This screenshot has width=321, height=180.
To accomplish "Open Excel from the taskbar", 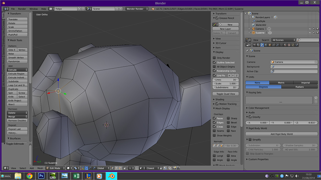I will [76, 176].
